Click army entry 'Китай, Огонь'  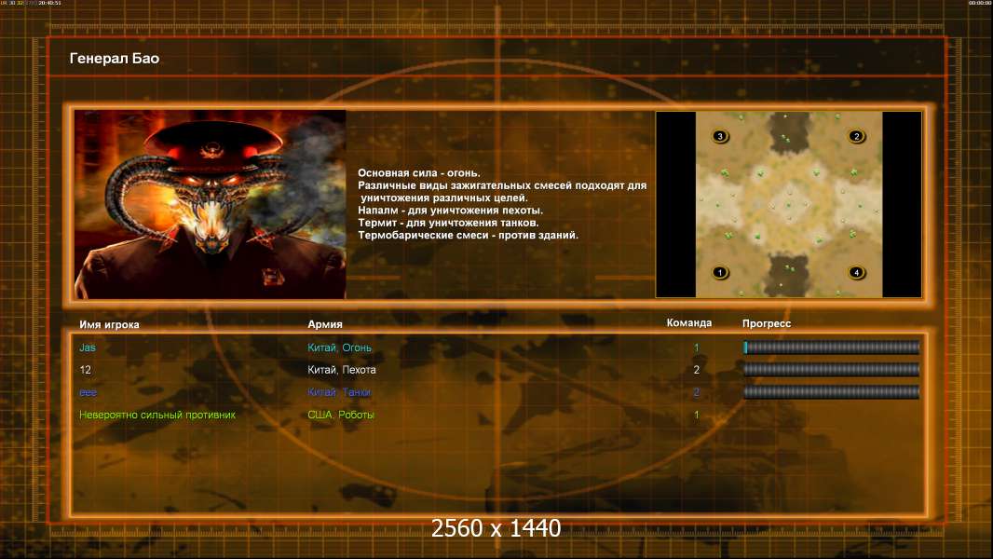click(x=339, y=348)
